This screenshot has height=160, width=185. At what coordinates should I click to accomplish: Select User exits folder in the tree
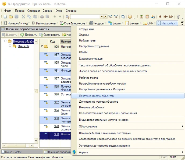pyautogui.click(x=23, y=46)
